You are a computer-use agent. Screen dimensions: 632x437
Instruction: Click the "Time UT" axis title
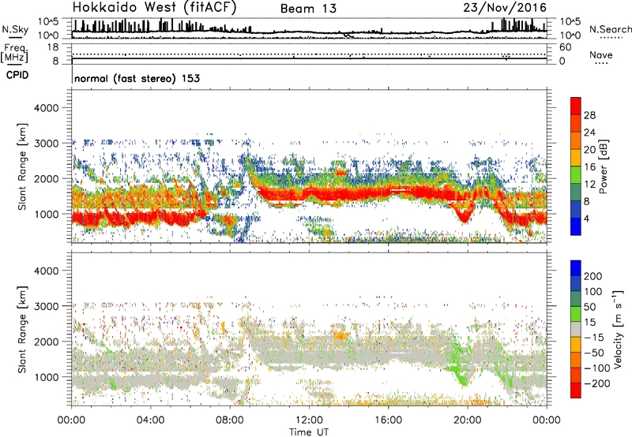point(309,431)
